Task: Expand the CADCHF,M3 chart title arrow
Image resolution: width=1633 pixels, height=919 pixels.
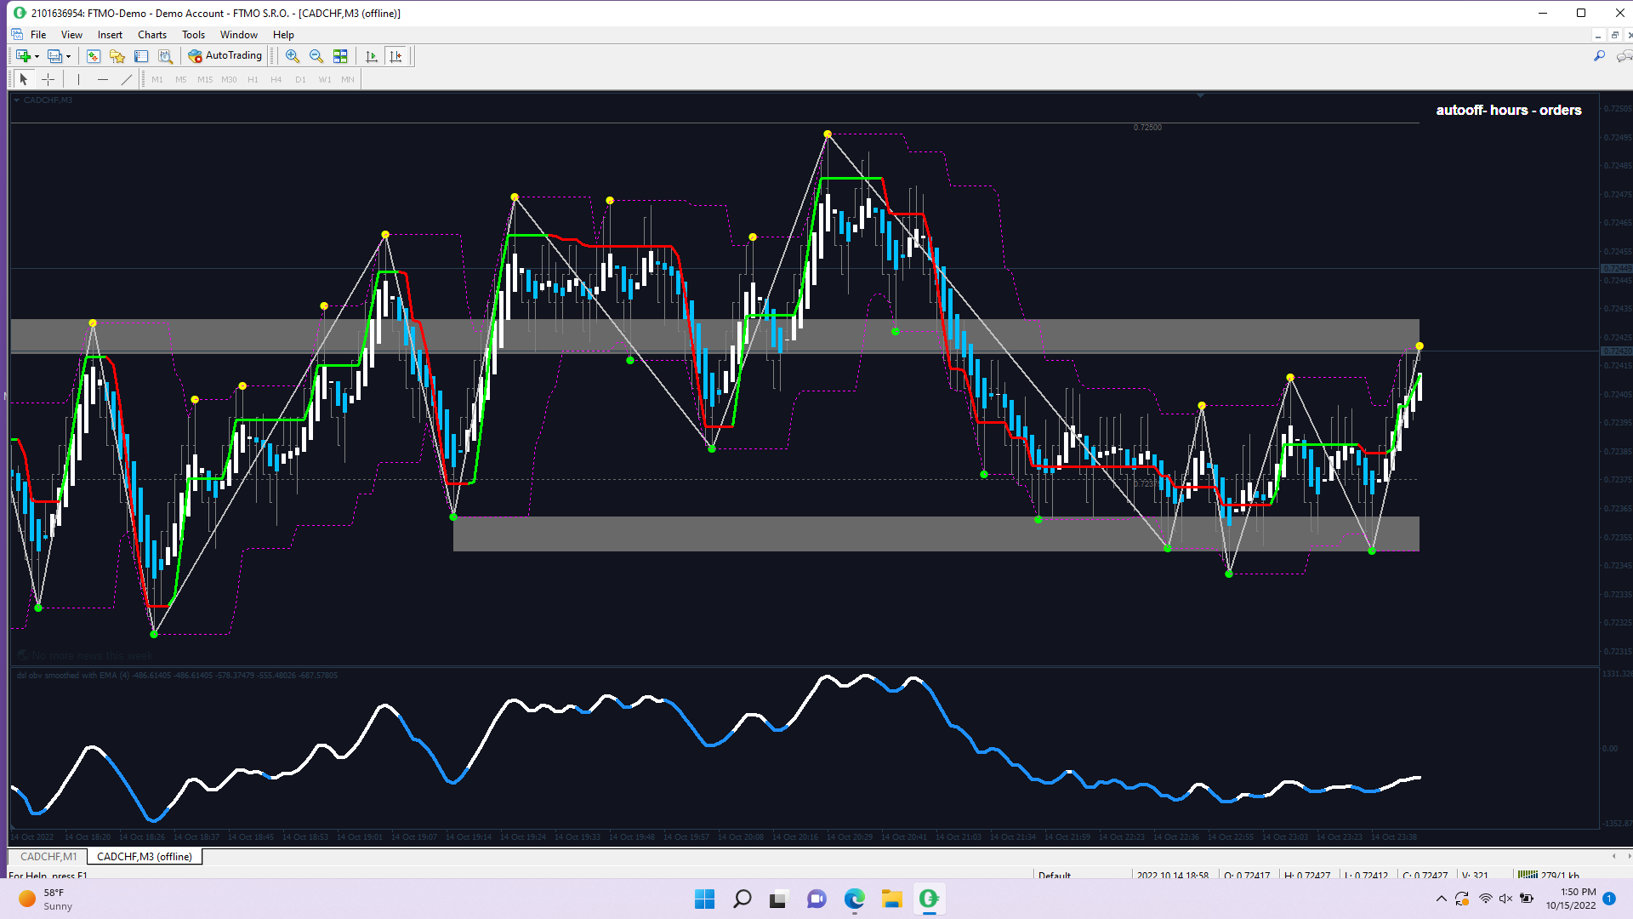Action: (16, 100)
